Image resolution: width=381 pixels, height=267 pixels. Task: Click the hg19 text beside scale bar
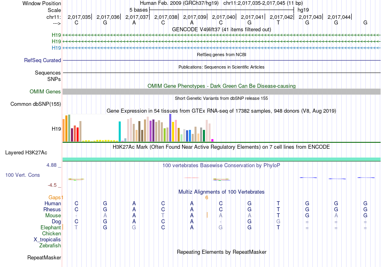pyautogui.click(x=303, y=10)
